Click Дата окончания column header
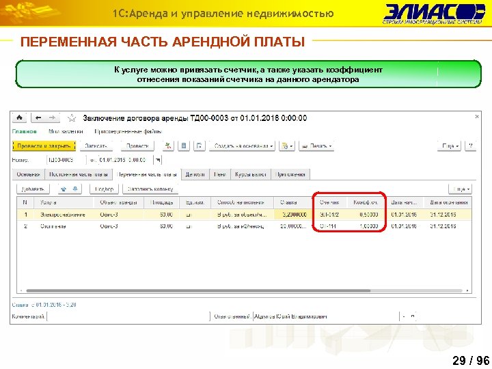 (x=448, y=202)
